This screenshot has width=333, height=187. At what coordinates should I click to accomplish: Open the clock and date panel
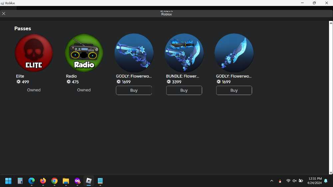coord(314,181)
